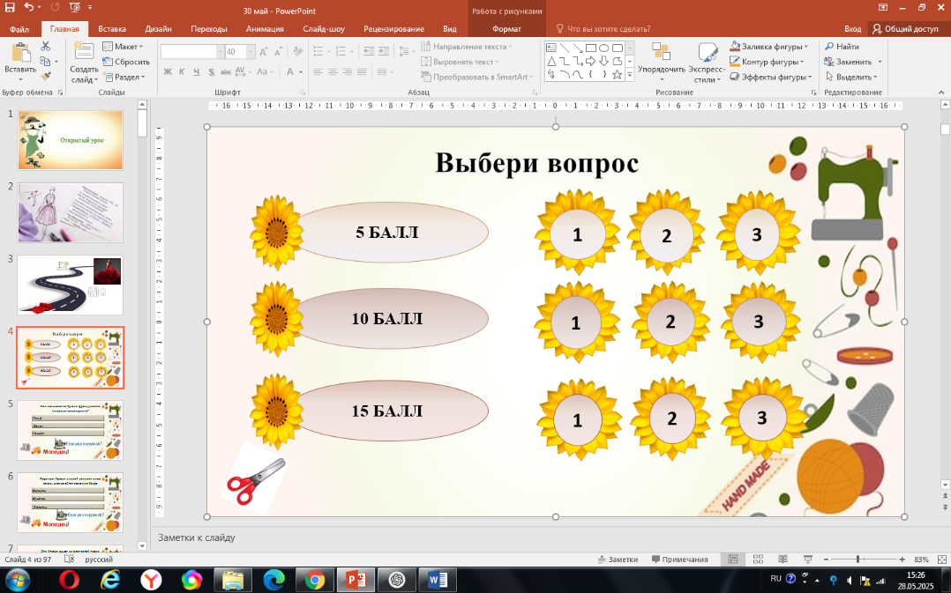Click the notes area 'Заметки к слайду'
Image resolution: width=951 pixels, height=593 pixels.
click(x=197, y=537)
